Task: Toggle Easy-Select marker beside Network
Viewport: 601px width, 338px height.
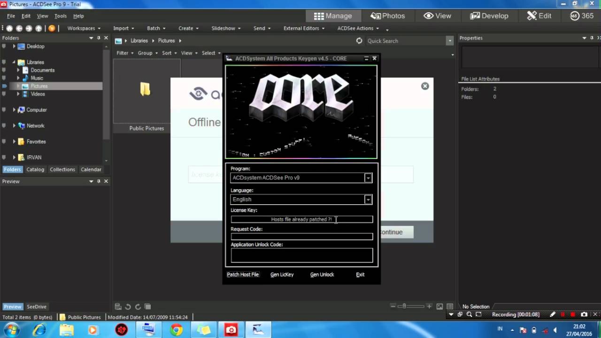Action: [x=4, y=126]
